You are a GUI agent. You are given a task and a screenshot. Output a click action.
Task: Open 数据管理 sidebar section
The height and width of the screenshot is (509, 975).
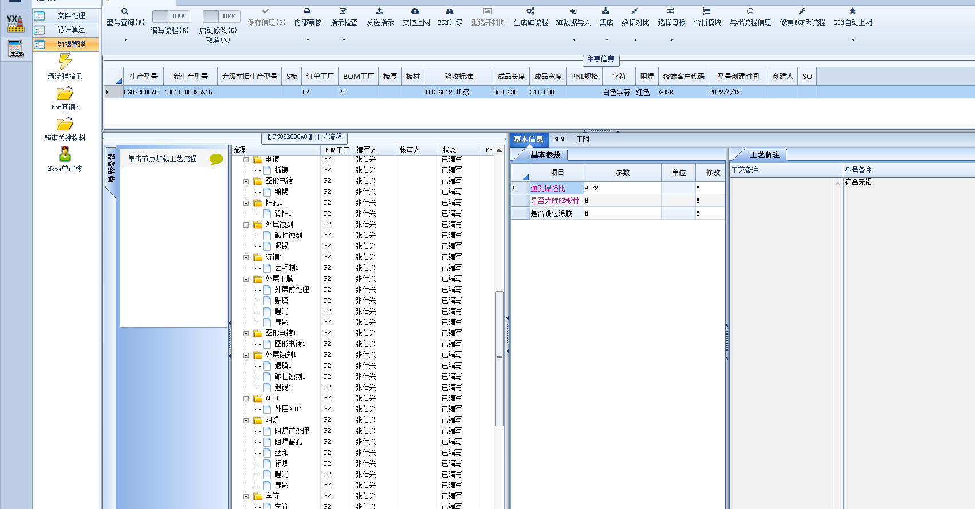65,44
